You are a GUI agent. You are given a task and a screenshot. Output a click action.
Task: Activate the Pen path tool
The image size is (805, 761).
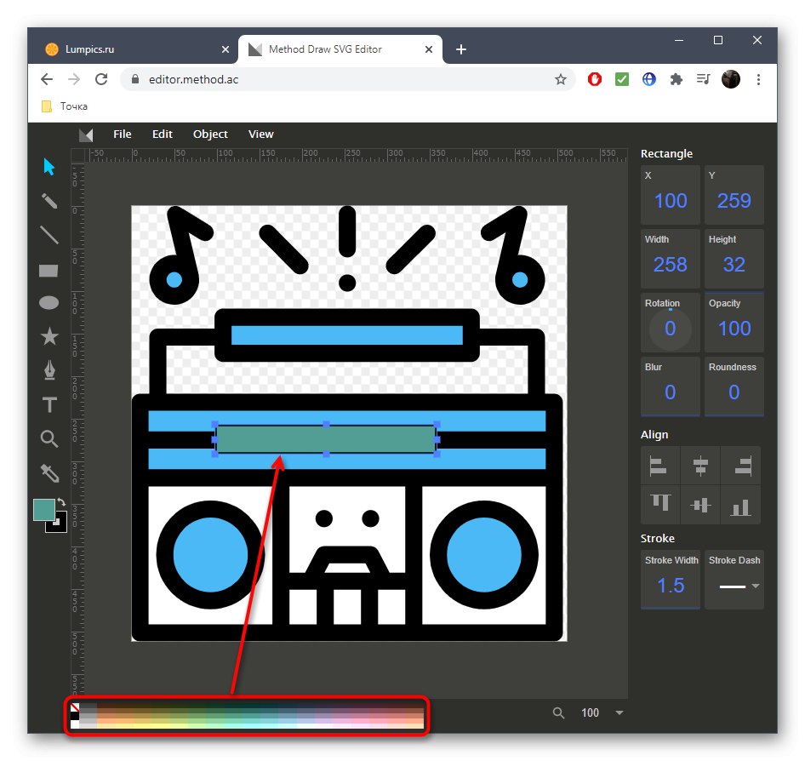tap(49, 371)
